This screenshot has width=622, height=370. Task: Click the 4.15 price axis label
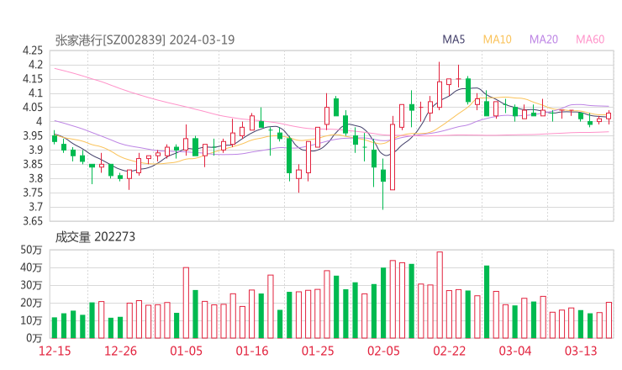(33, 79)
